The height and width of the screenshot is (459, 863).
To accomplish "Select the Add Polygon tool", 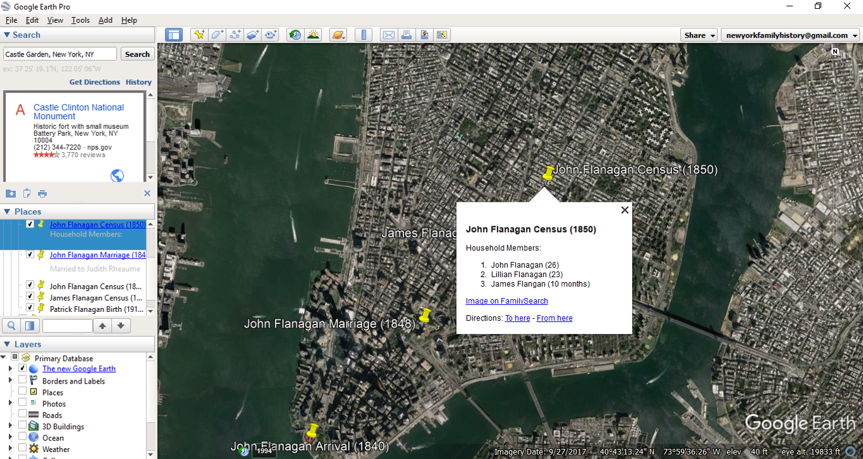I will (218, 35).
